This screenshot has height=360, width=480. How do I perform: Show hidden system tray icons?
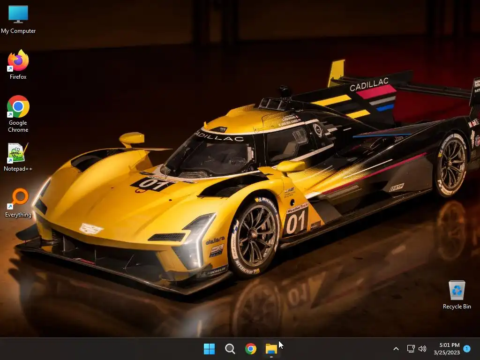(x=396, y=349)
